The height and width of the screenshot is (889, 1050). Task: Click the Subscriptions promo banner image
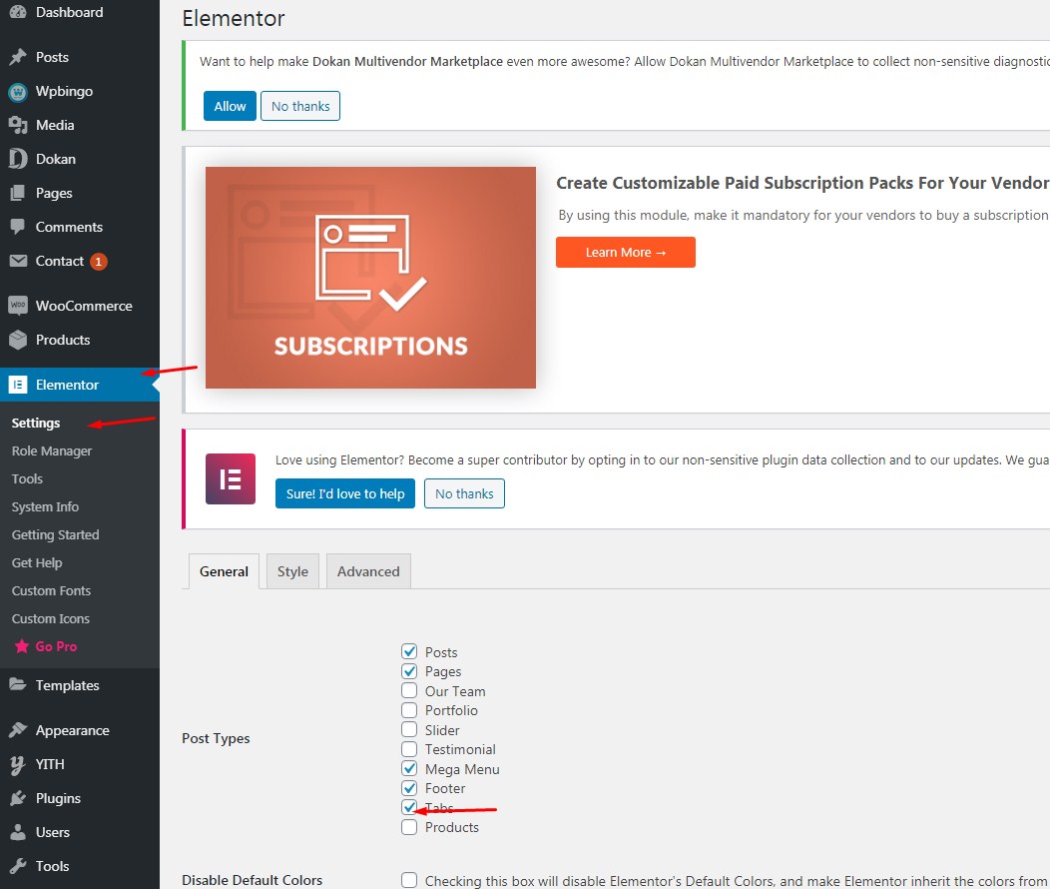click(370, 278)
